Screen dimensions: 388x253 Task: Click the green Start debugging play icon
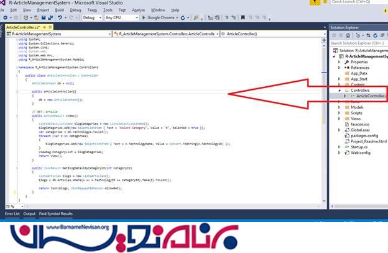coord(144,18)
